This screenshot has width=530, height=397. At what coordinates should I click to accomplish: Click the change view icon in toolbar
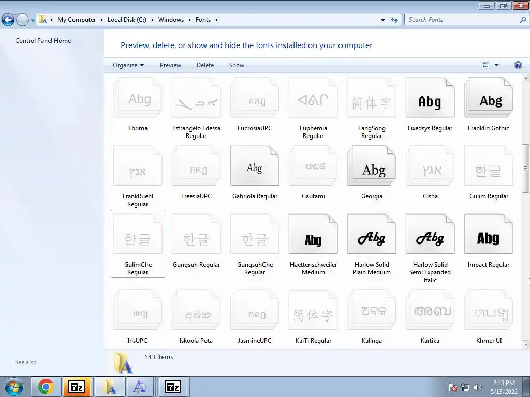[485, 65]
